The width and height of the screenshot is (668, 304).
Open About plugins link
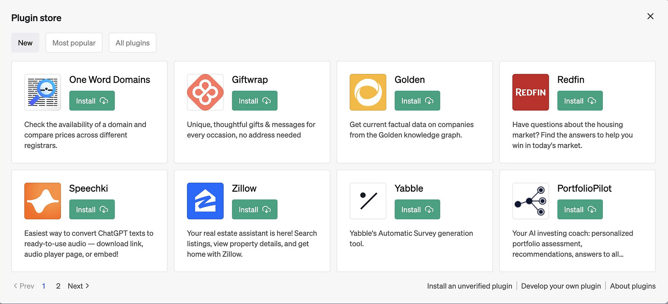coord(633,286)
